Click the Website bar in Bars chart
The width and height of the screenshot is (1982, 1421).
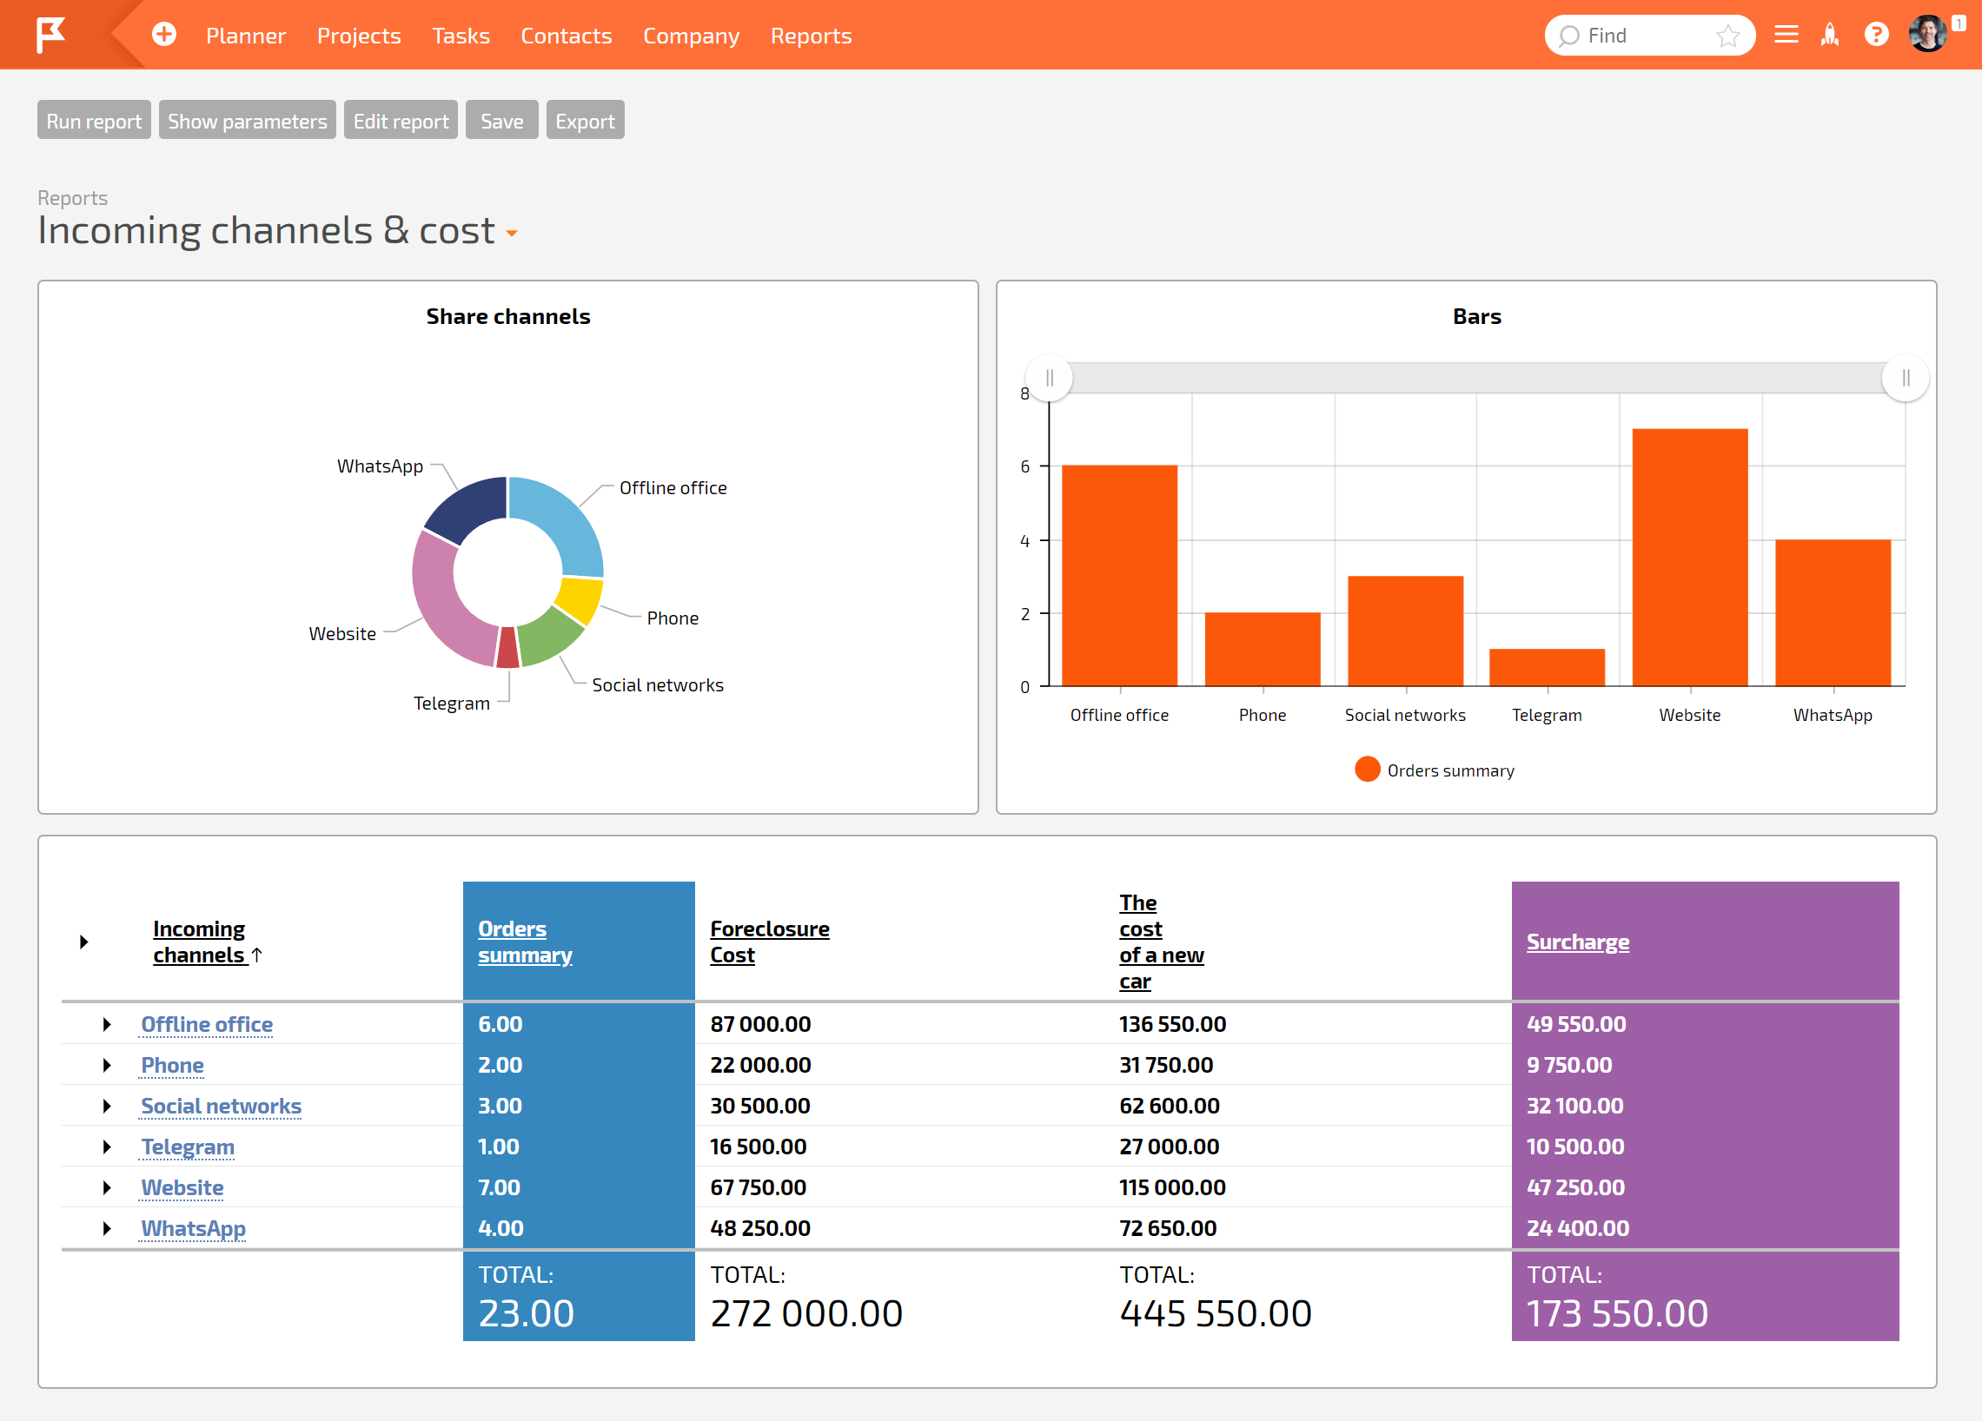1689,558
